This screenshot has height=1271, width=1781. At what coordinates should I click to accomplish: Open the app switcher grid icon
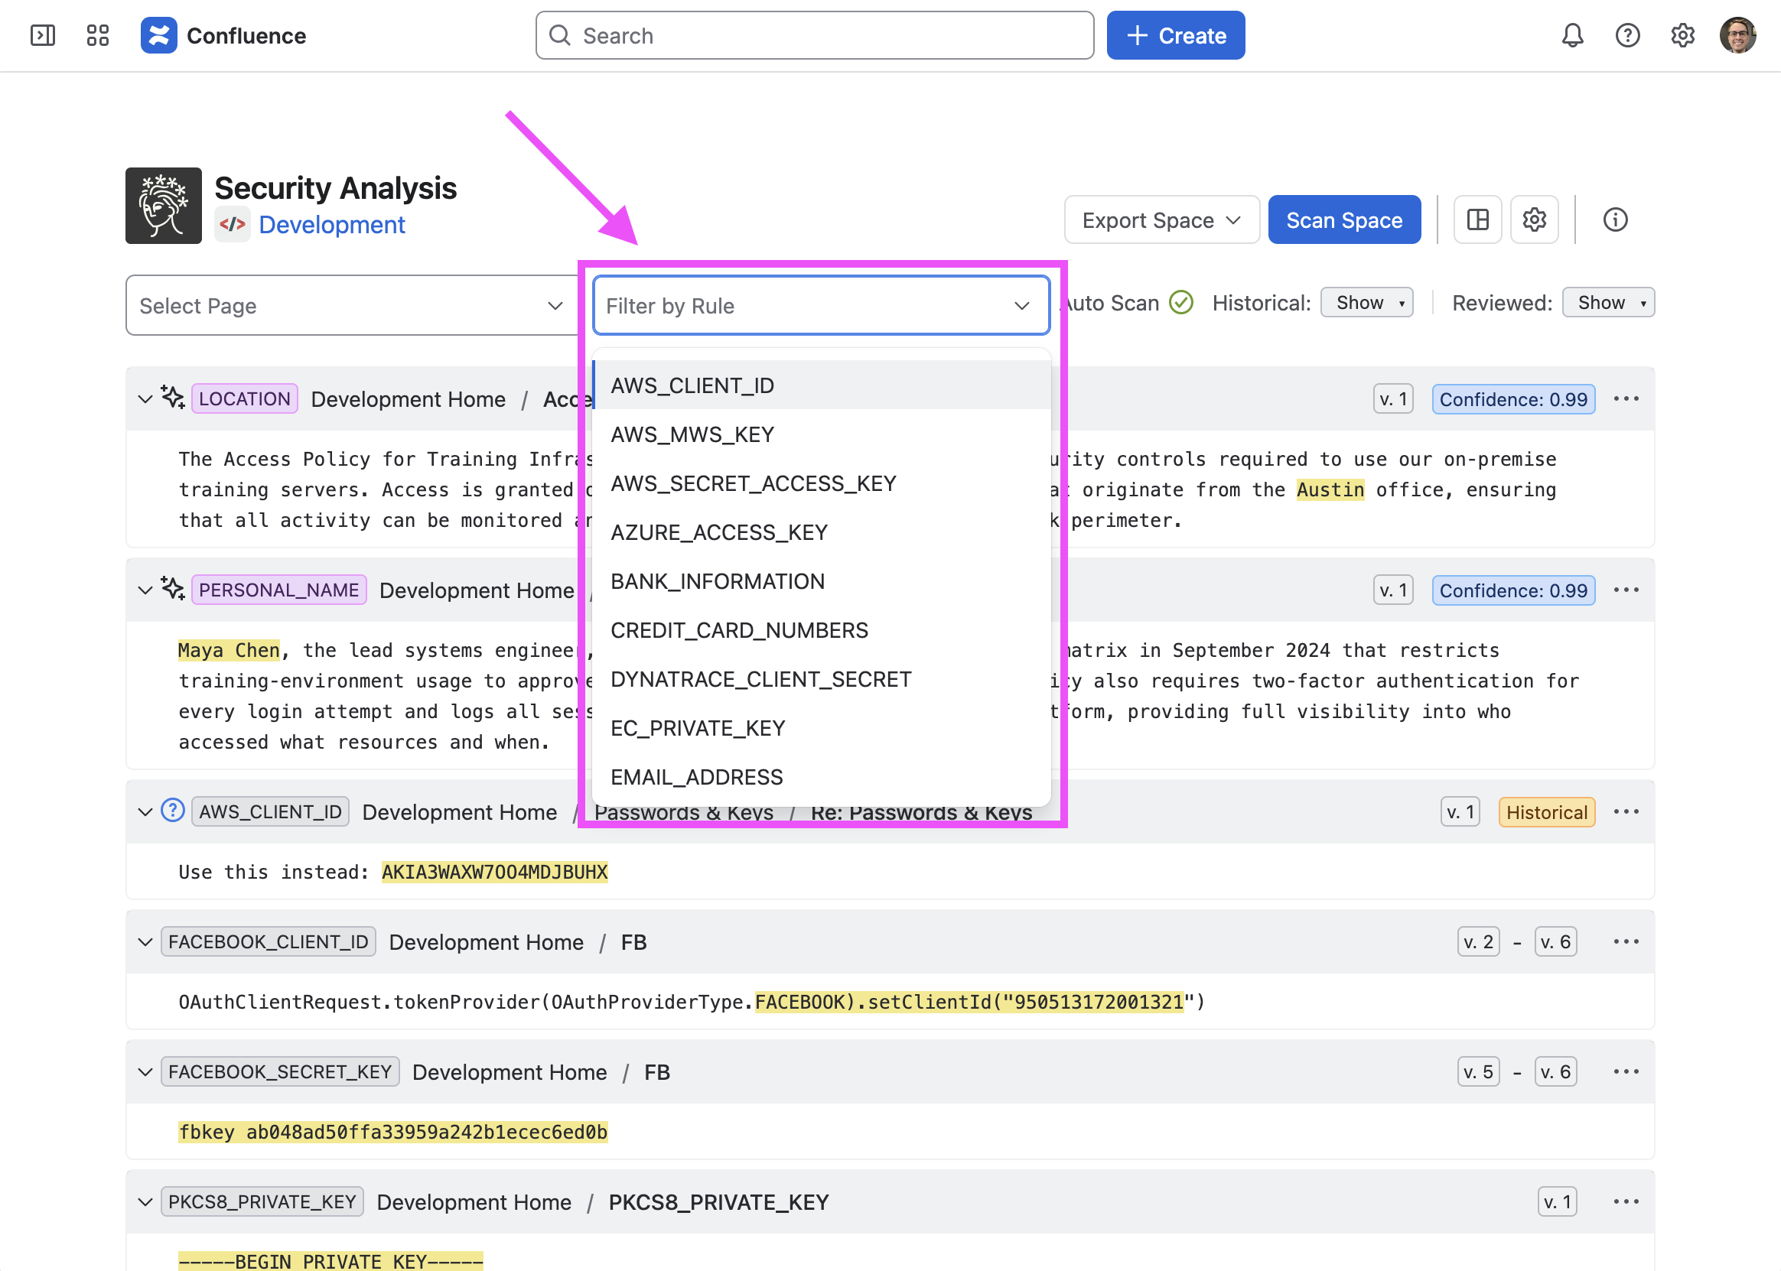point(98,35)
